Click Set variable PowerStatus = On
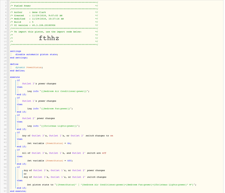The width and height of the screenshot is (225, 193). (49, 143)
